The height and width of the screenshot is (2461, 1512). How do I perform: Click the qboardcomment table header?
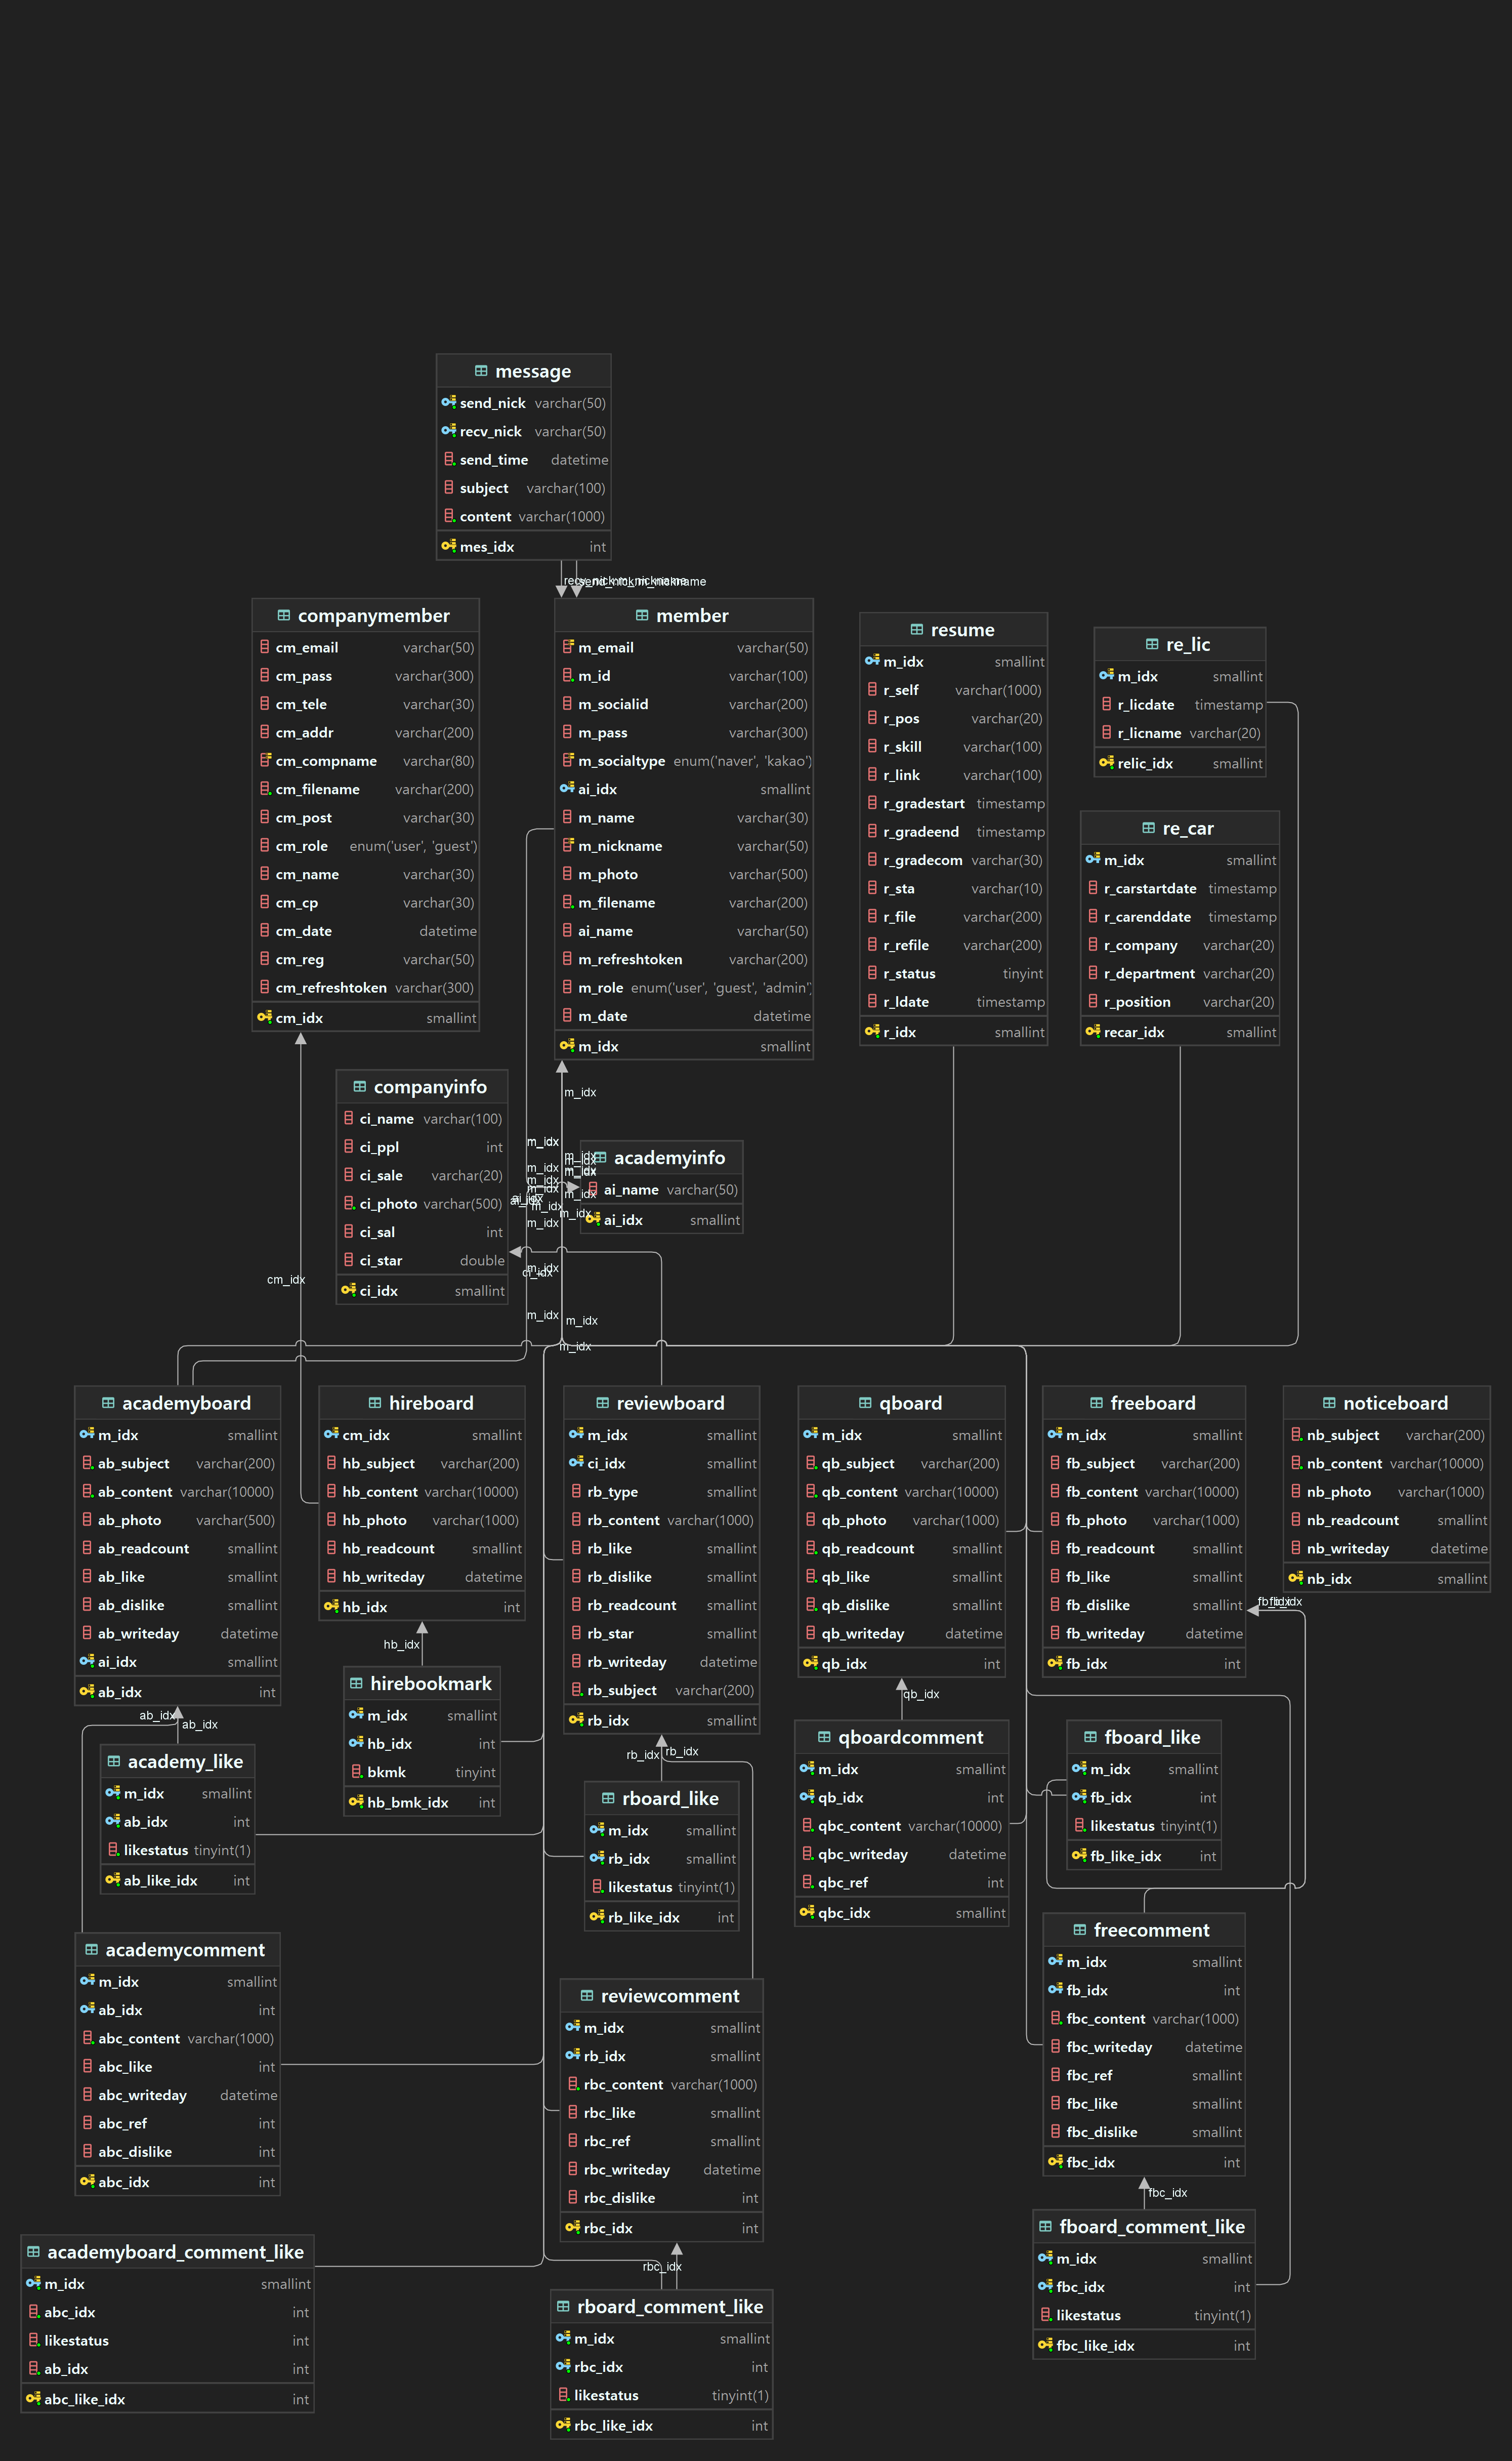(910, 1736)
